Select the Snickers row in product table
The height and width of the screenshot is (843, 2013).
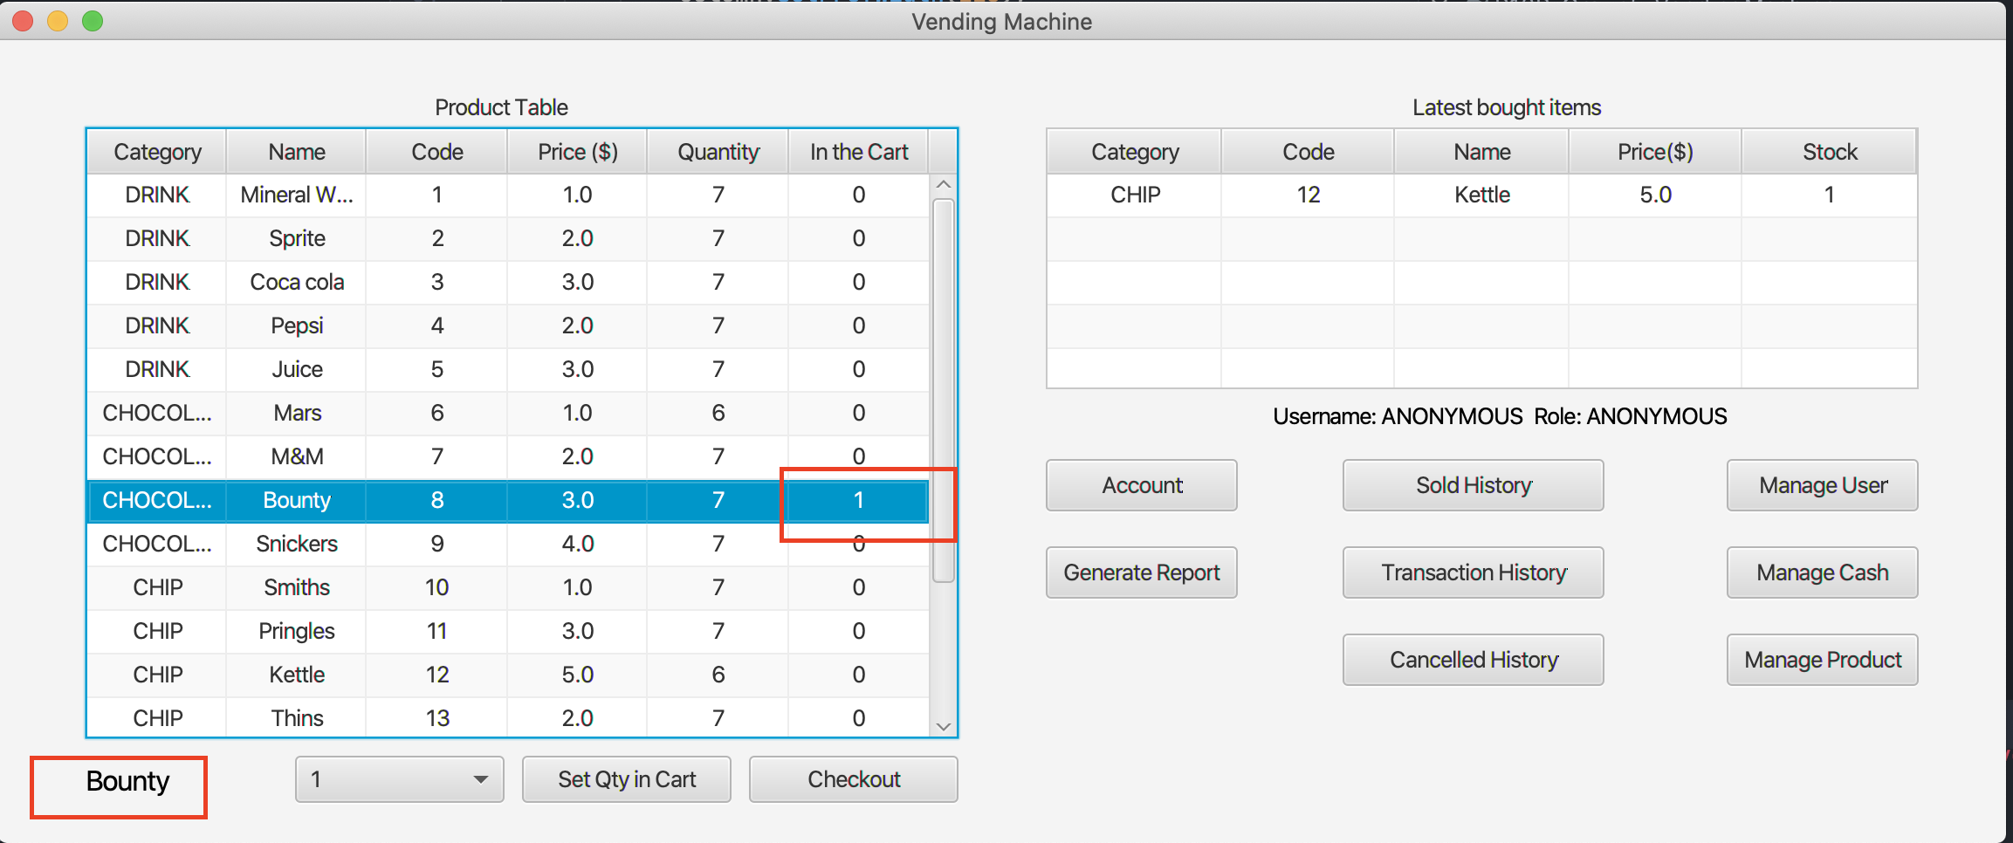[x=297, y=544]
